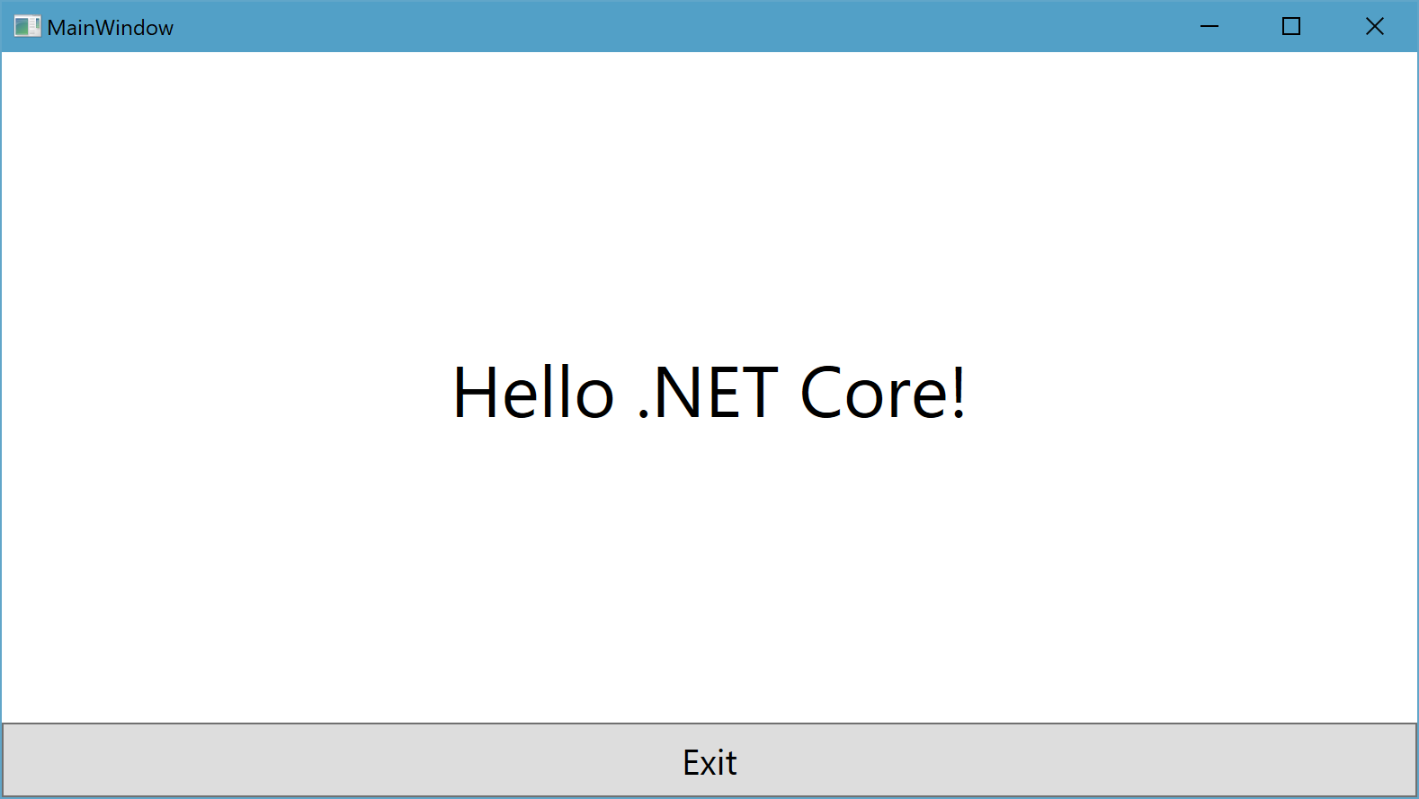Select the MainWindow title text
1419x799 pixels.
coord(111,28)
